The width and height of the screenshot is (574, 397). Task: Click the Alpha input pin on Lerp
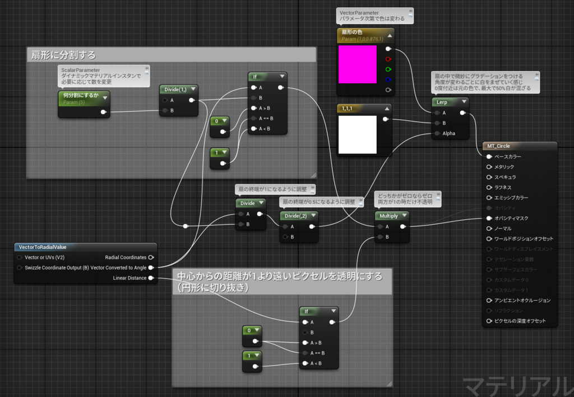437,133
